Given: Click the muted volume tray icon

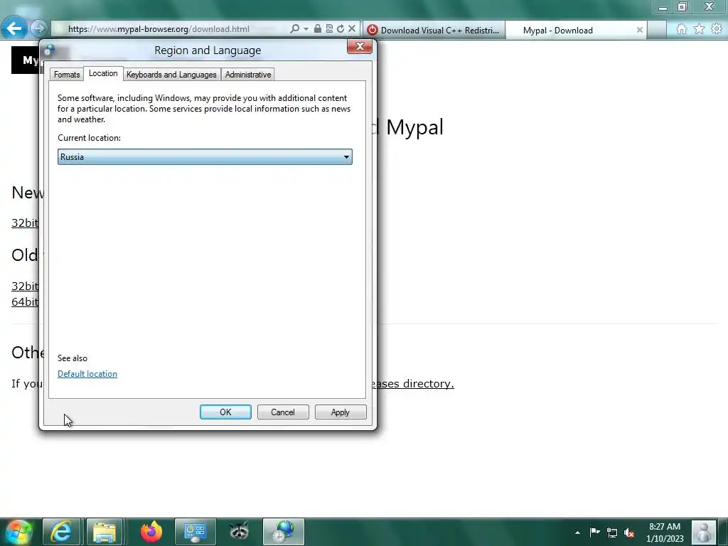Looking at the screenshot, I should (629, 532).
